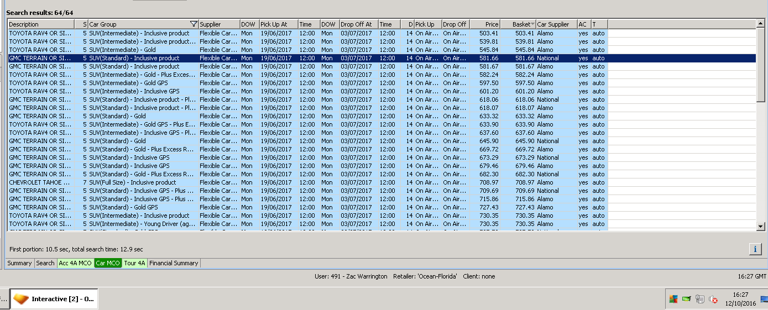Select the row priced 669.72

click(x=307, y=149)
